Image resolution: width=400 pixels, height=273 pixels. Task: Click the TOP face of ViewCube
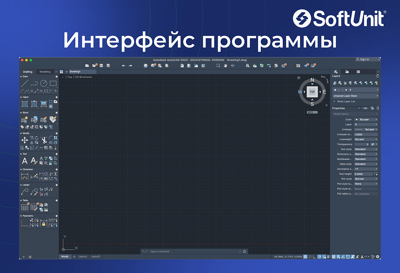312,92
